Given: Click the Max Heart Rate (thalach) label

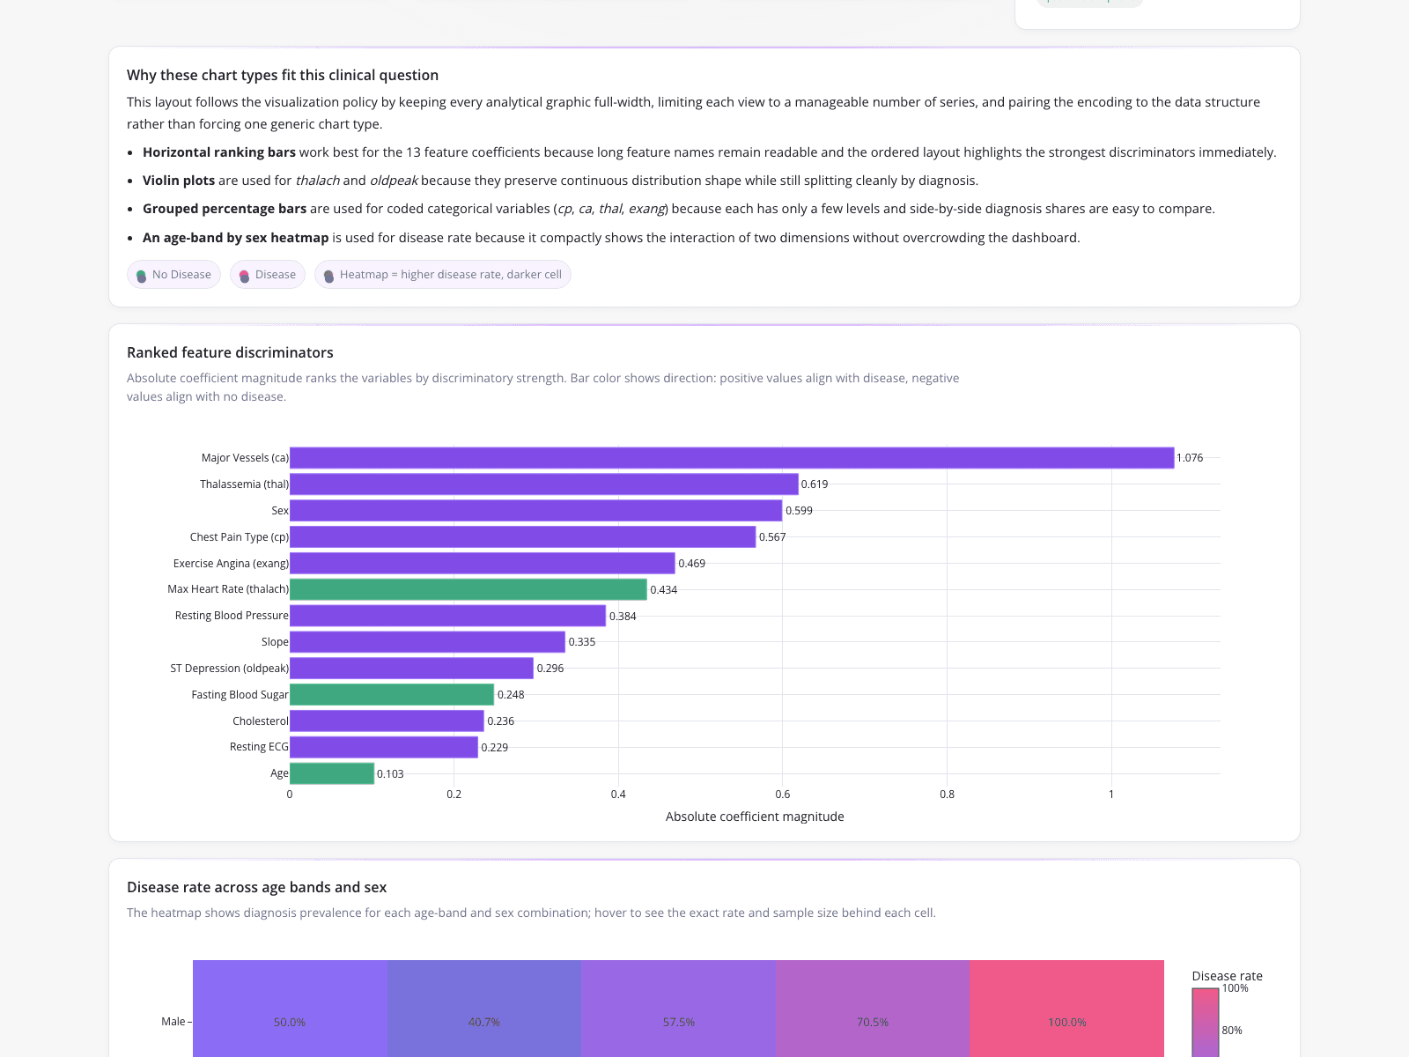Looking at the screenshot, I should pos(228,589).
